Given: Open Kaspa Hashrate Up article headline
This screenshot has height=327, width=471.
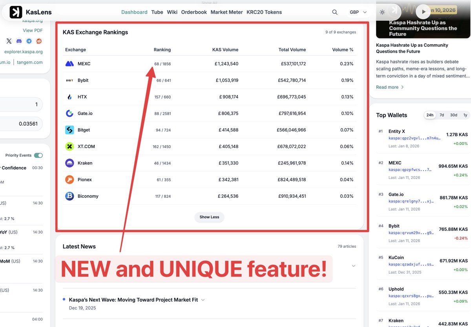Looking at the screenshot, I should pyautogui.click(x=412, y=48).
